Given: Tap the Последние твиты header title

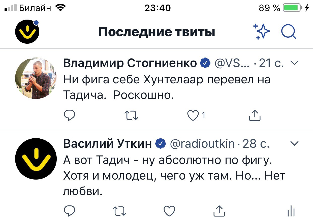Looking at the screenshot, I should click(x=156, y=32).
